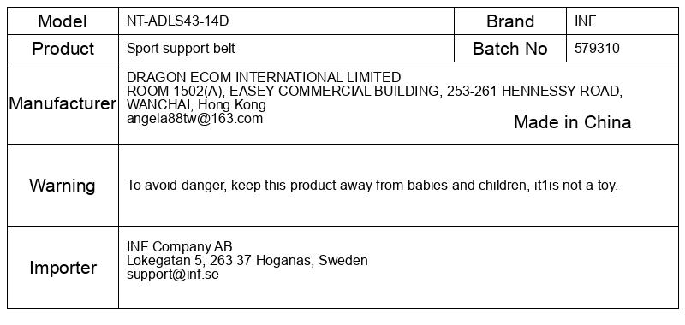Screen dimensions: 685x325
Task: Click the Lokegatan 5 Hoganas address
Action: point(247,261)
